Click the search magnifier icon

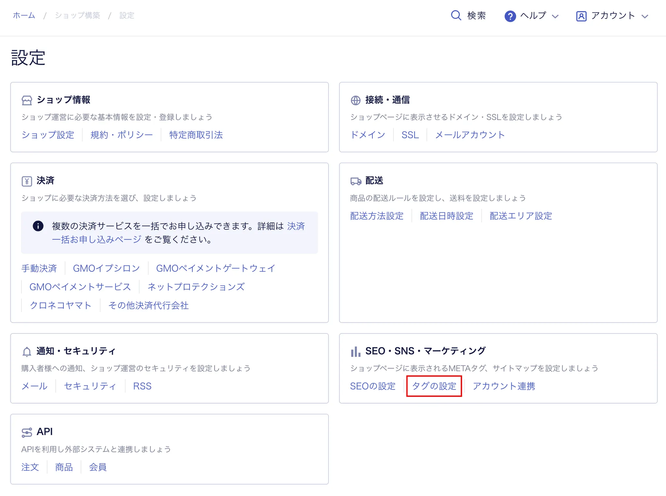click(x=456, y=15)
